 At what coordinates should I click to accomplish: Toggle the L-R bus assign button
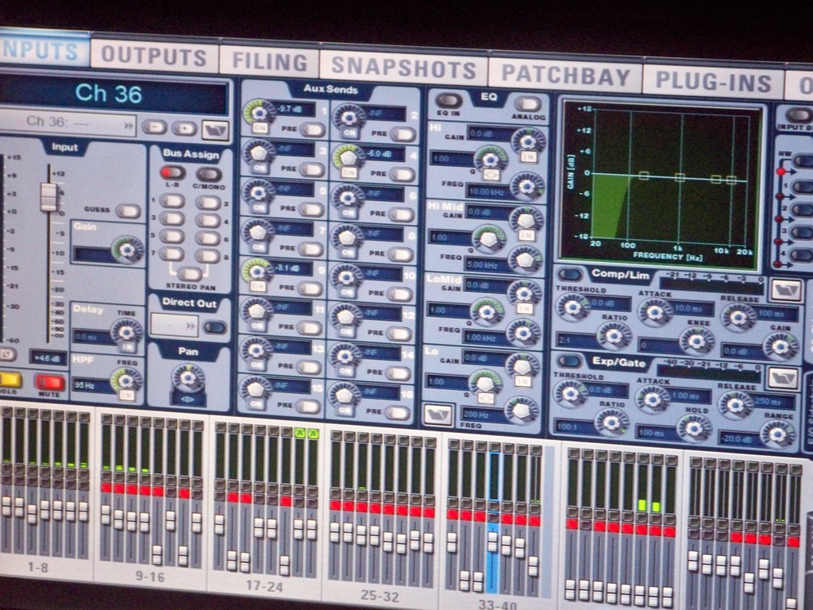point(172,172)
